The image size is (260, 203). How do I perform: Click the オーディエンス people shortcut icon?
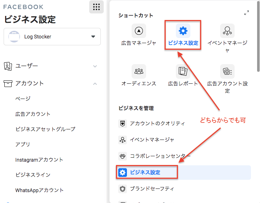pos(139,71)
